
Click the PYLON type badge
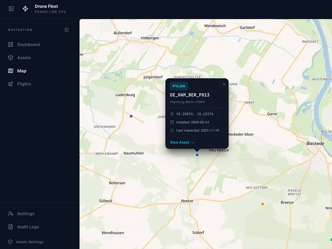click(x=179, y=86)
